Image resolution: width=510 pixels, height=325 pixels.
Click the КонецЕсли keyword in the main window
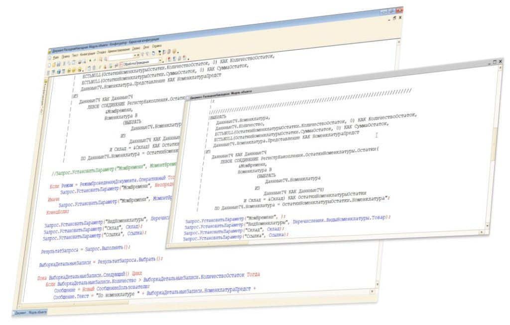point(57,212)
